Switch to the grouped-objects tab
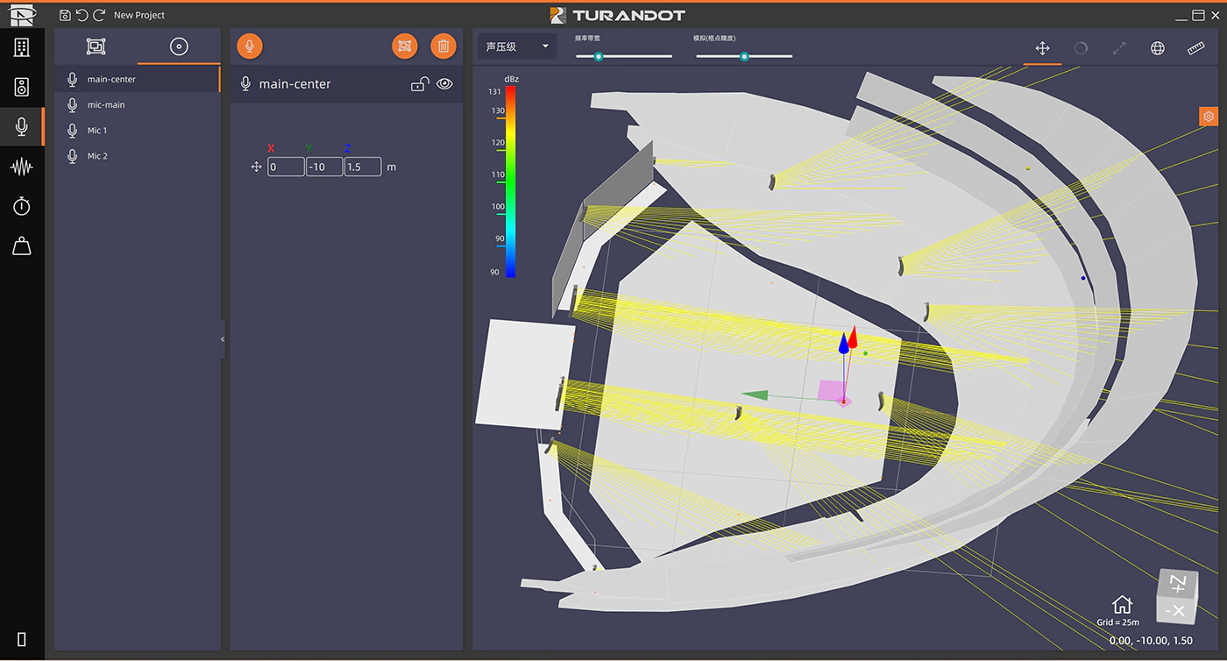 click(96, 46)
